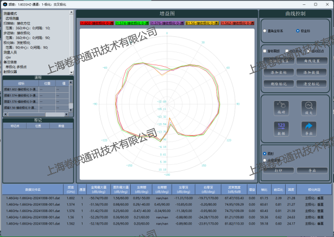Choose the 图形 radio option above 打印
This screenshot has height=237, width=334.
(264, 153)
